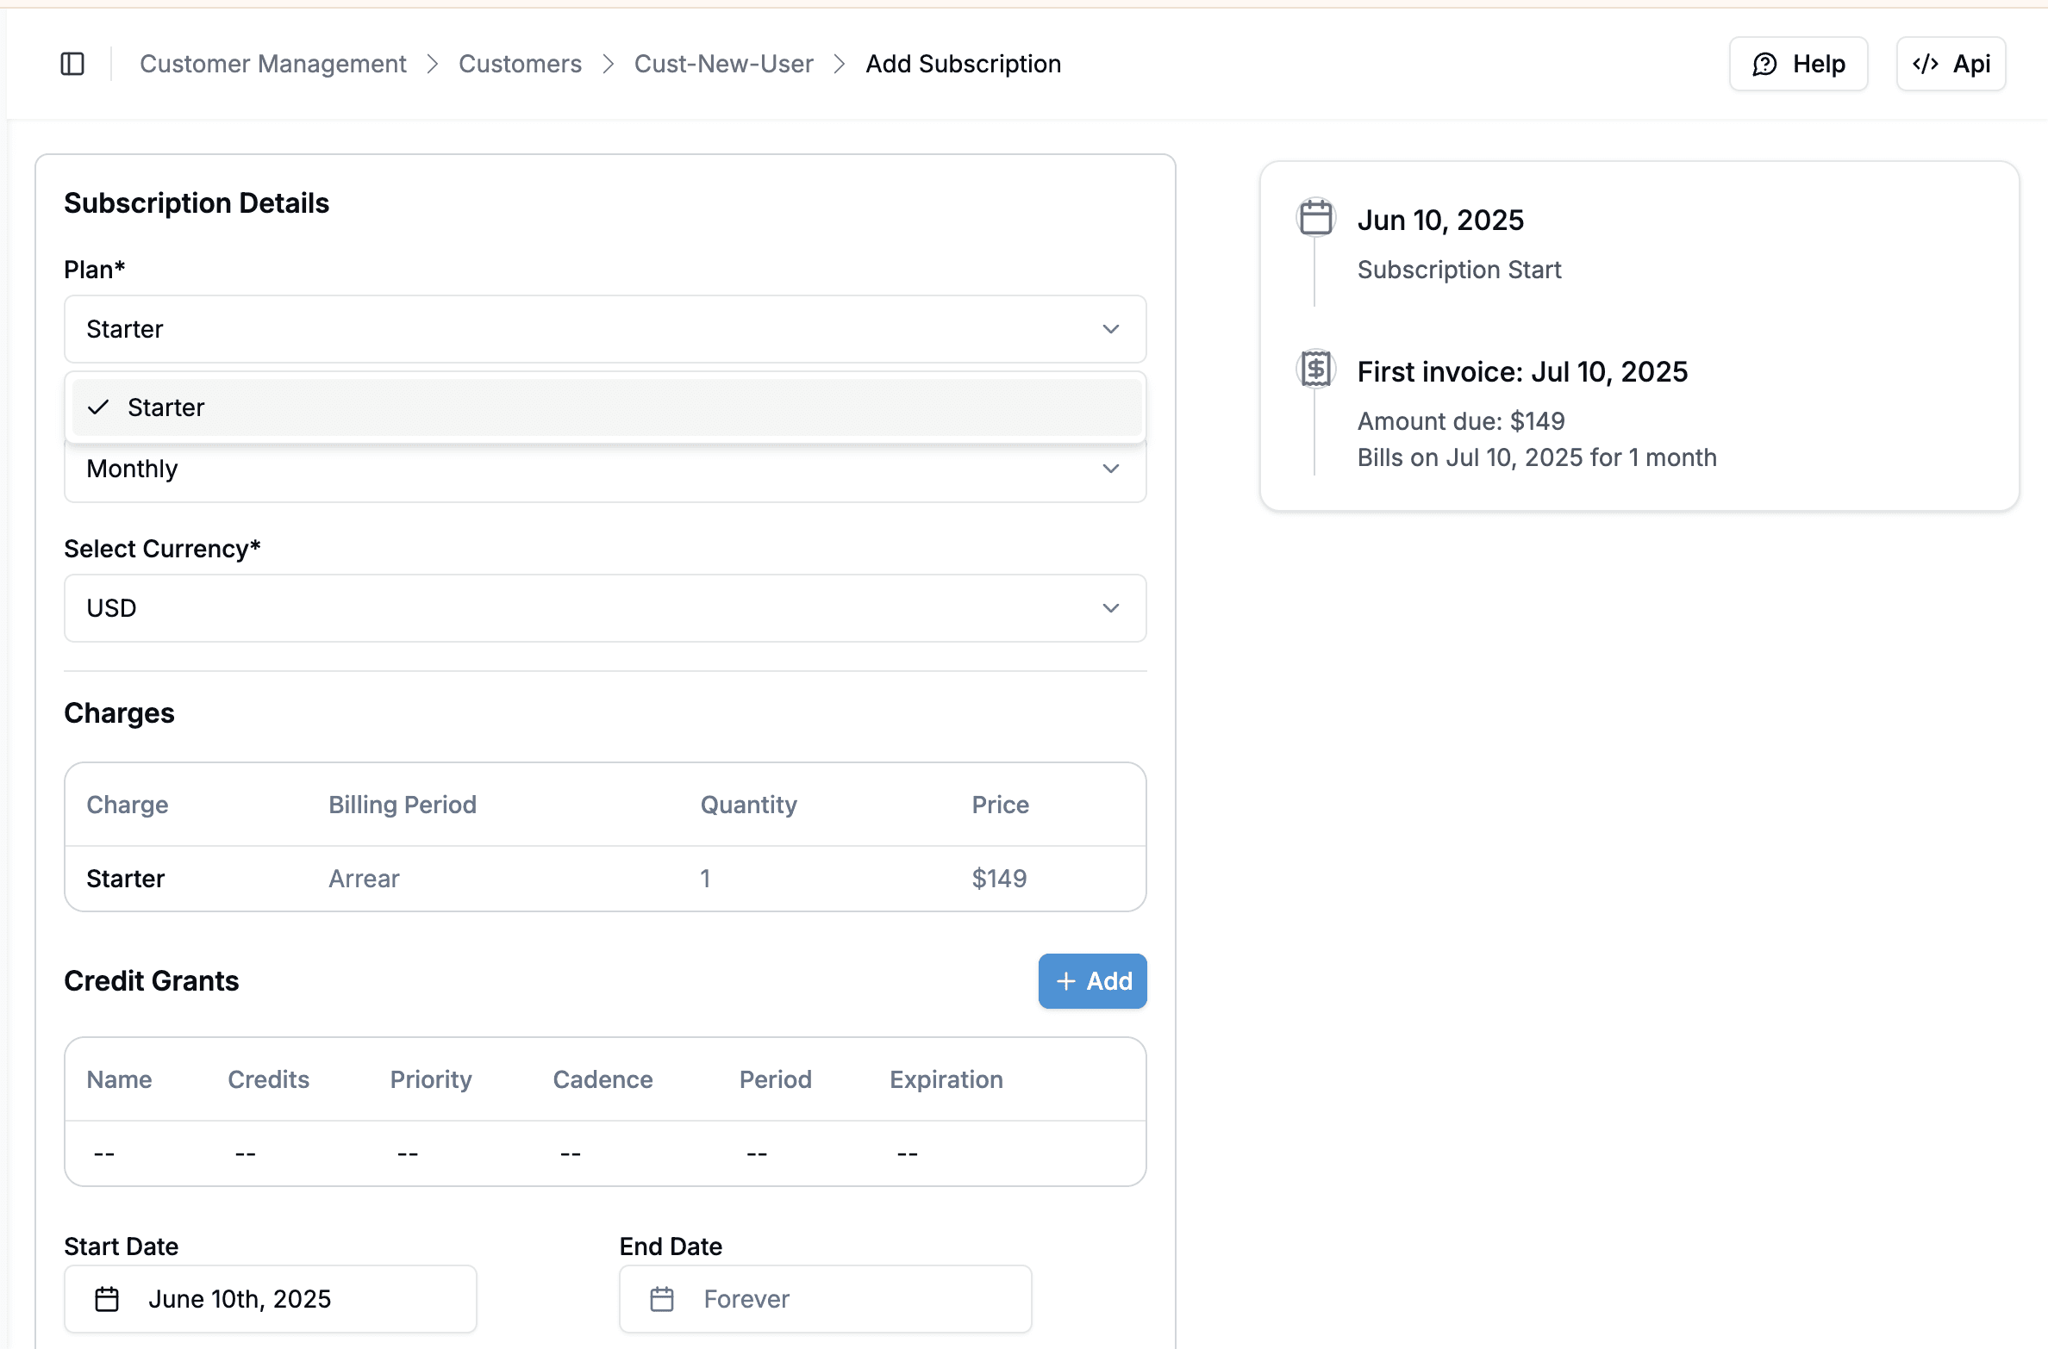
Task: Open the USD currency dropdown
Action: [605, 608]
